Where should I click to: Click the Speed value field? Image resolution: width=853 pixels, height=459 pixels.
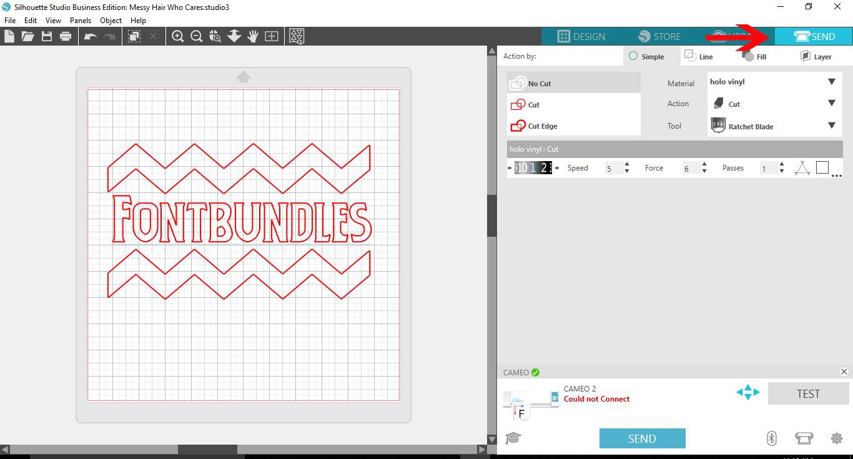[613, 169]
